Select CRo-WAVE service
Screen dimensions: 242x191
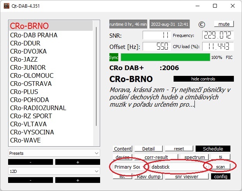pos(51,140)
